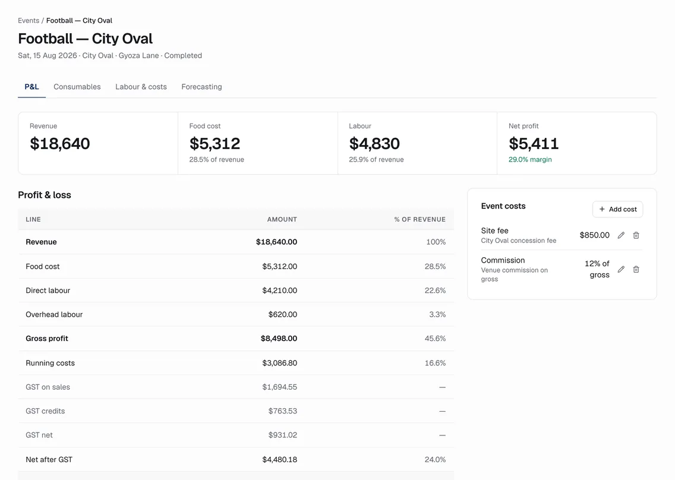The height and width of the screenshot is (480, 675).
Task: Click the $8,498.00 Gross profit amount
Action: [279, 339]
